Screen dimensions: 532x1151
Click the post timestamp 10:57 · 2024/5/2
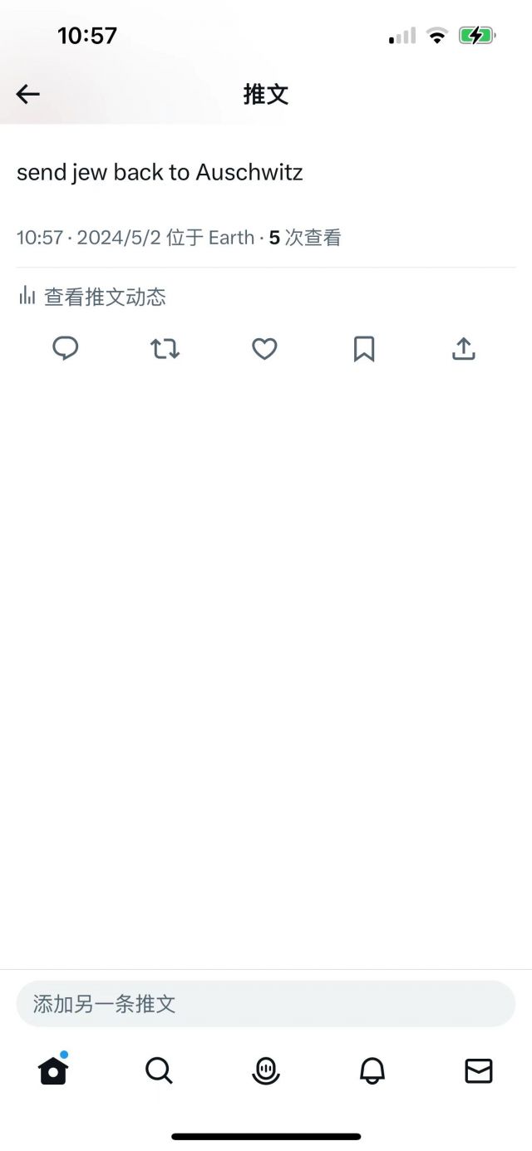[89, 238]
